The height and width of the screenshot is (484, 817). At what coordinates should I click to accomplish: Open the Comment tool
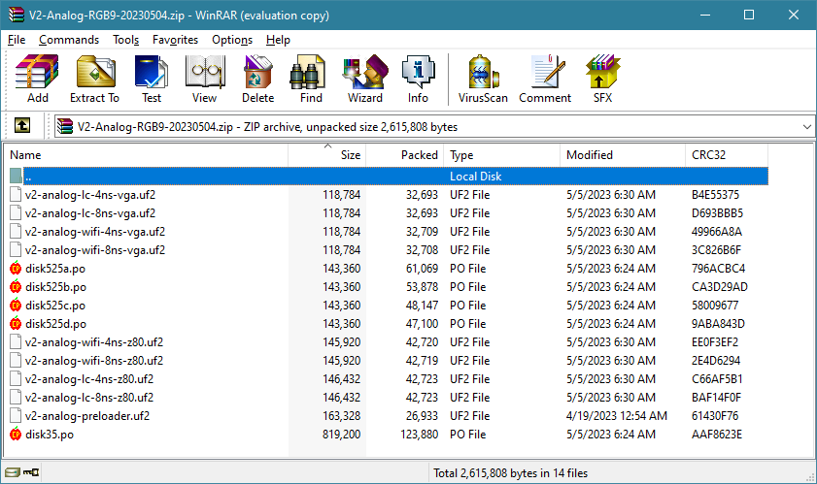(545, 80)
